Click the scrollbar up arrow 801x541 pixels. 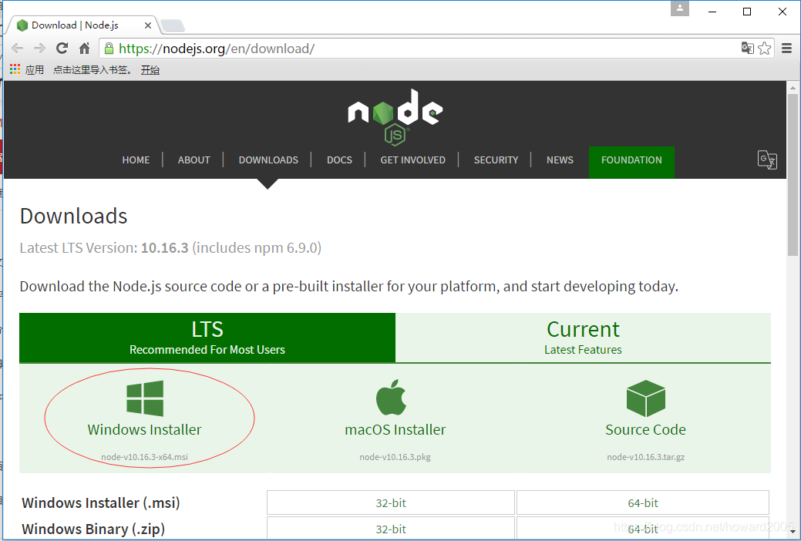[793, 87]
